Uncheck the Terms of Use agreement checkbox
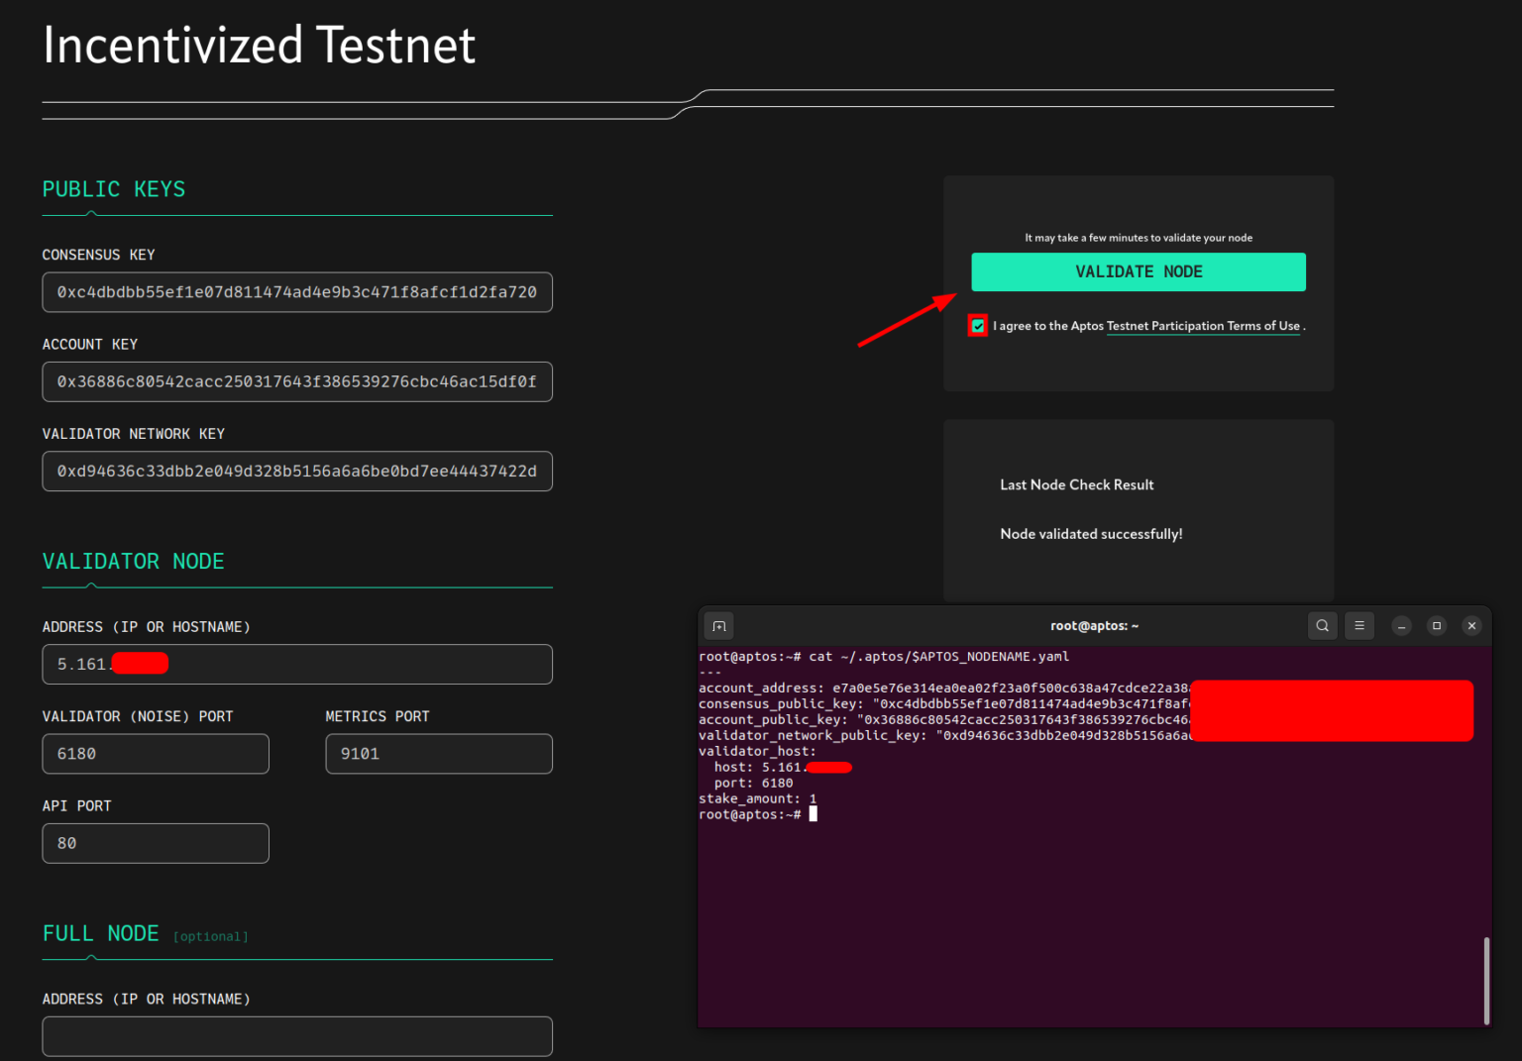The width and height of the screenshot is (1522, 1061). click(x=978, y=326)
